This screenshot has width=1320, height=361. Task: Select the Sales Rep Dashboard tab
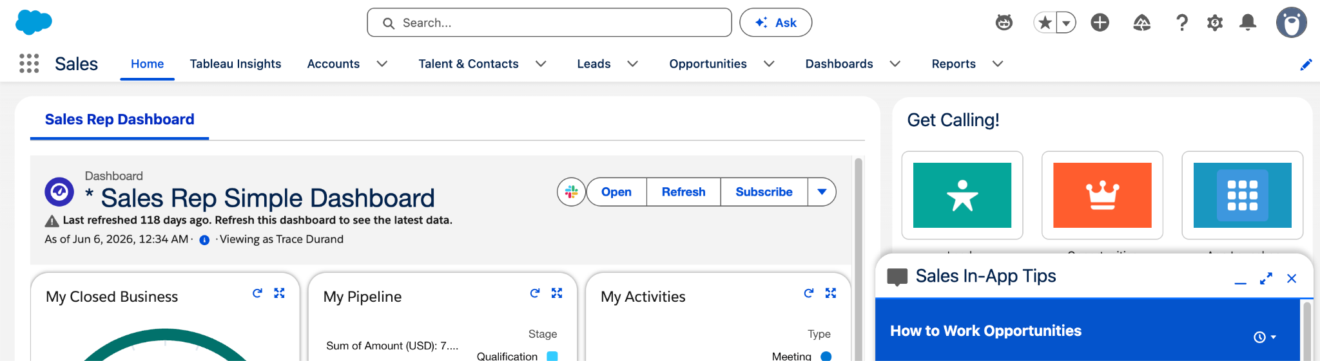coord(119,120)
